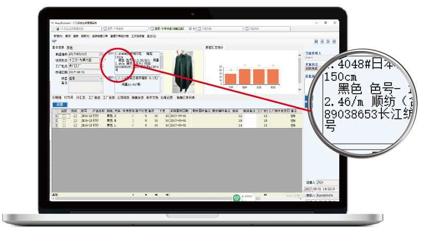The width and height of the screenshot is (422, 234).
Task: Tick the 选择 checkbox in row 1
Action: point(64,116)
